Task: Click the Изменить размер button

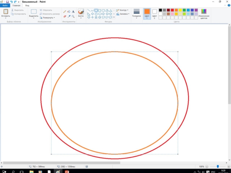Action: pyautogui.click(x=50, y=14)
